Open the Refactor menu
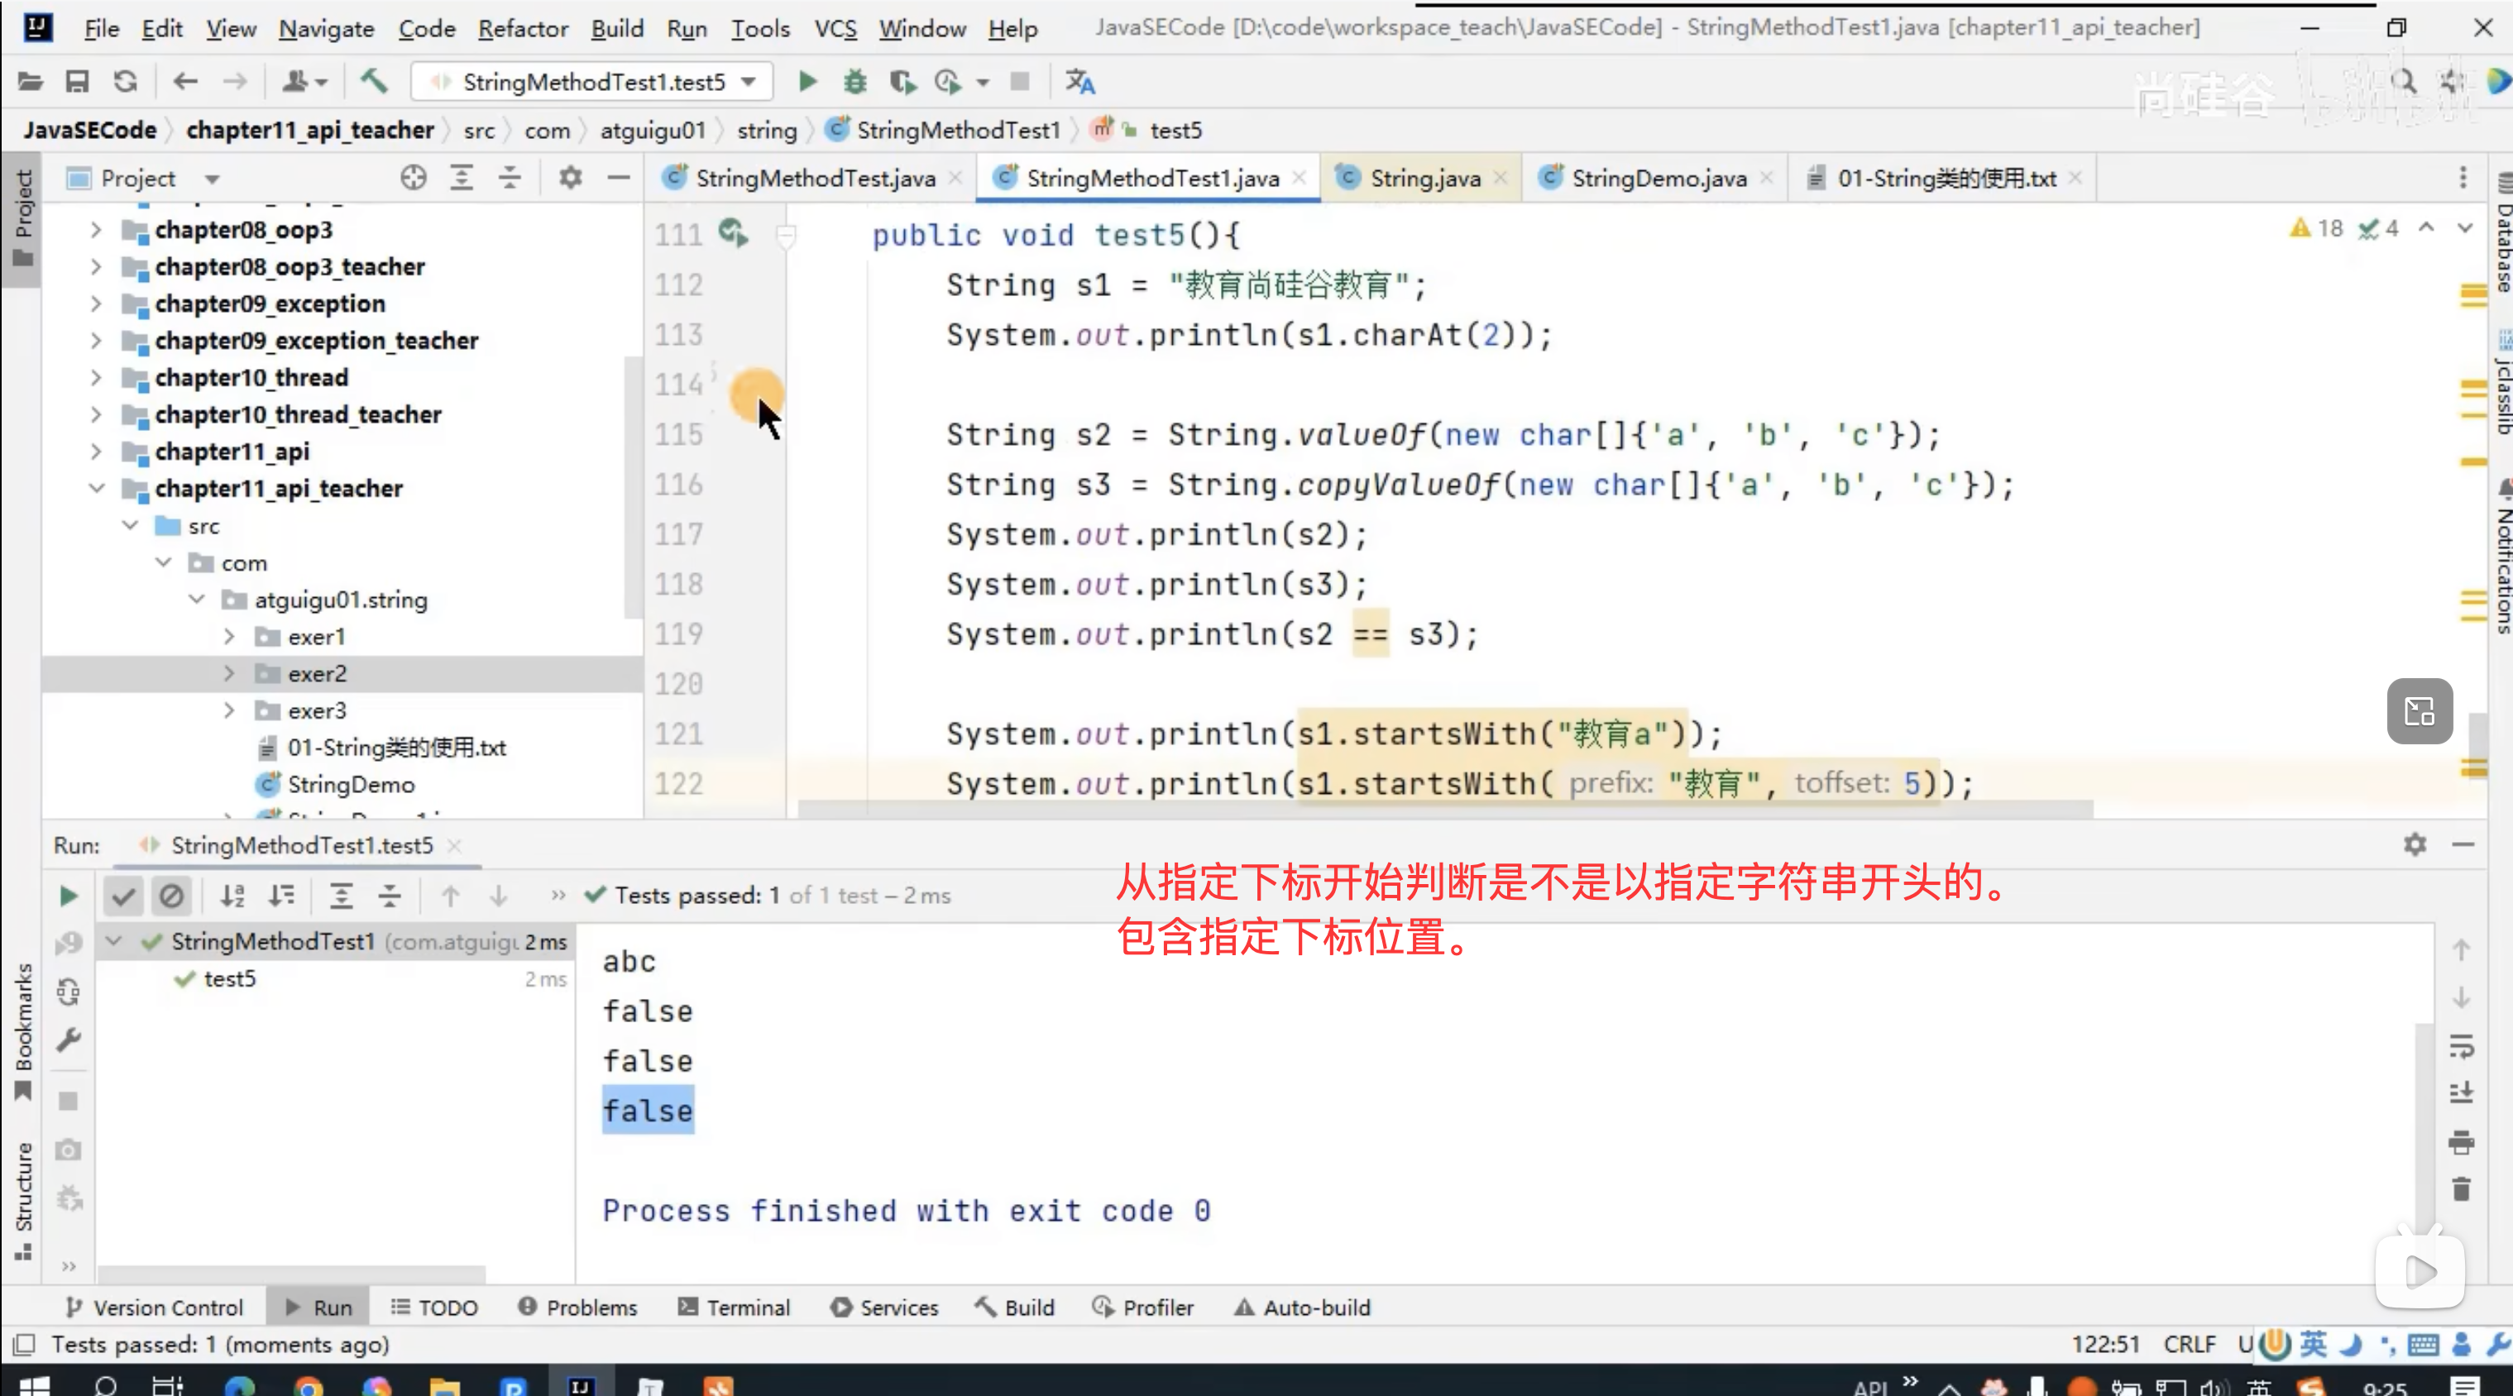 pyautogui.click(x=523, y=28)
